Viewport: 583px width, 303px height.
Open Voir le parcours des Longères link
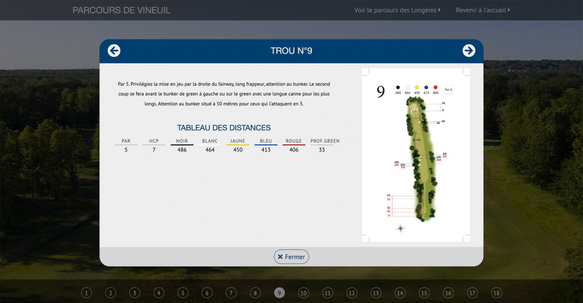pyautogui.click(x=397, y=10)
